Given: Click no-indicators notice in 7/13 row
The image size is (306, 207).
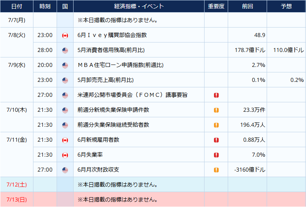Looking at the screenshot, I should click(x=118, y=200).
